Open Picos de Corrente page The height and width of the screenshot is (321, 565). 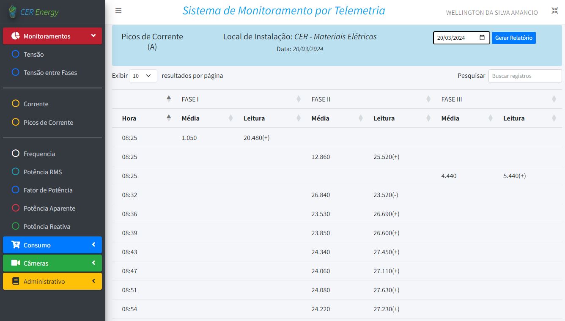[48, 122]
